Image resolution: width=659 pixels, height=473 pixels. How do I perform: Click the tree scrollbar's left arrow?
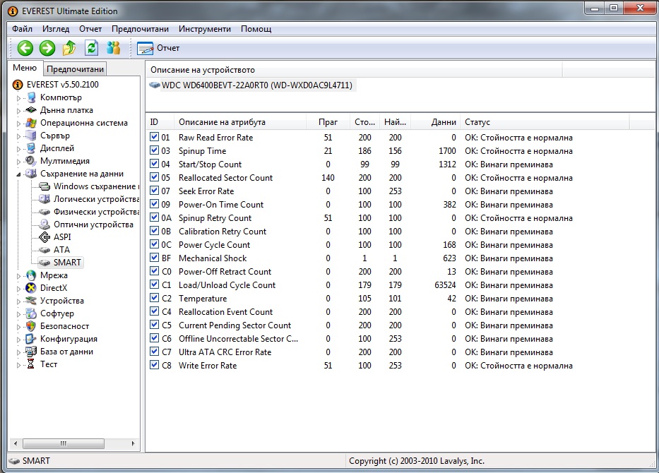click(16, 443)
